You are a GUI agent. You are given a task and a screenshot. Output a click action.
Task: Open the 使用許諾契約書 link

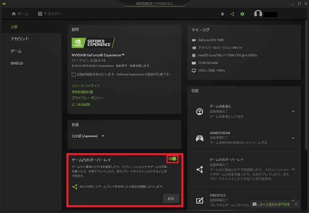pos(82,92)
